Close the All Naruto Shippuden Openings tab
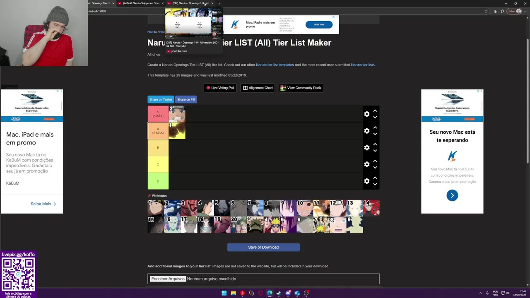 pyautogui.click(x=163, y=3)
